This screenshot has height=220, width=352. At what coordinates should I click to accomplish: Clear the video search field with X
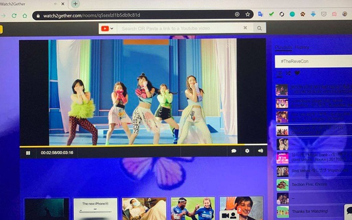click(x=245, y=28)
